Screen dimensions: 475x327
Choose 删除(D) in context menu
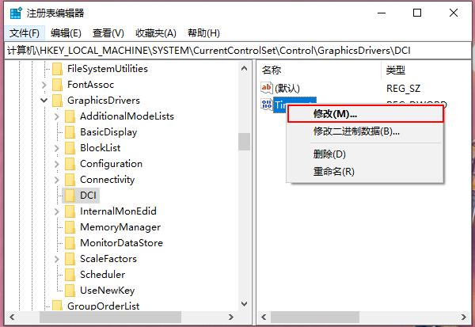[365, 154]
